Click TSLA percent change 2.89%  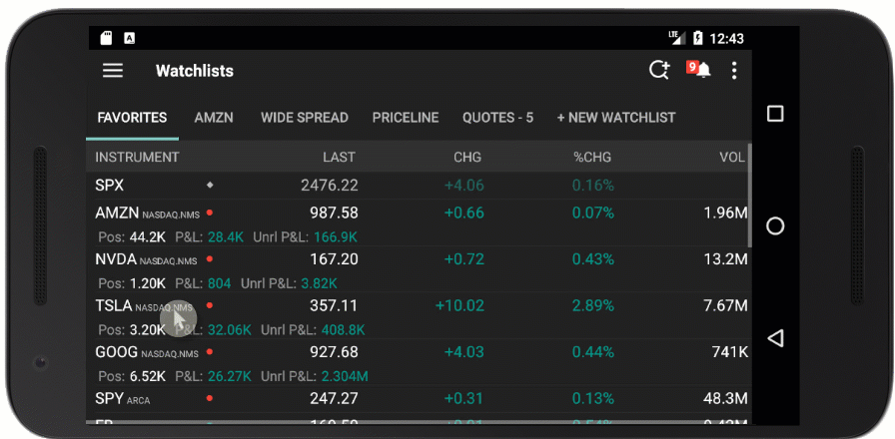pos(593,305)
